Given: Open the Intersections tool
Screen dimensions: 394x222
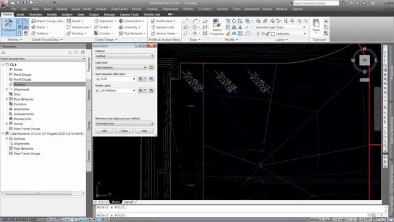Looking at the screenshot, I should coord(132,21).
